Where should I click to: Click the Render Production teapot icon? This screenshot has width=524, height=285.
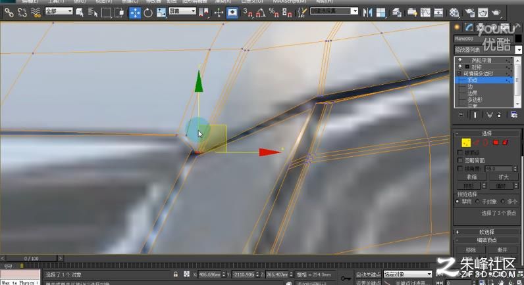tap(496, 12)
